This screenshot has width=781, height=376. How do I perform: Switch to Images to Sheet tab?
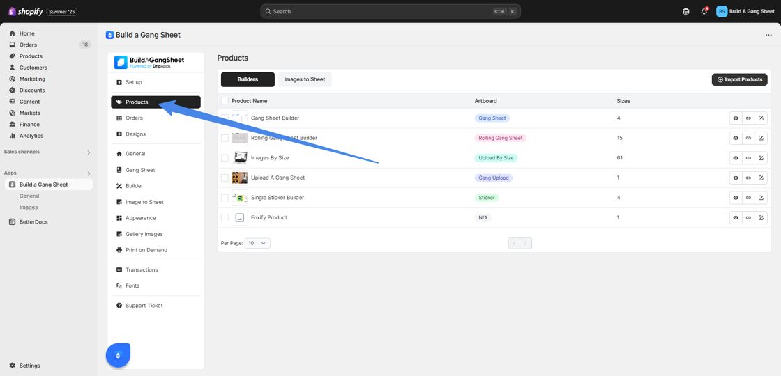point(304,79)
